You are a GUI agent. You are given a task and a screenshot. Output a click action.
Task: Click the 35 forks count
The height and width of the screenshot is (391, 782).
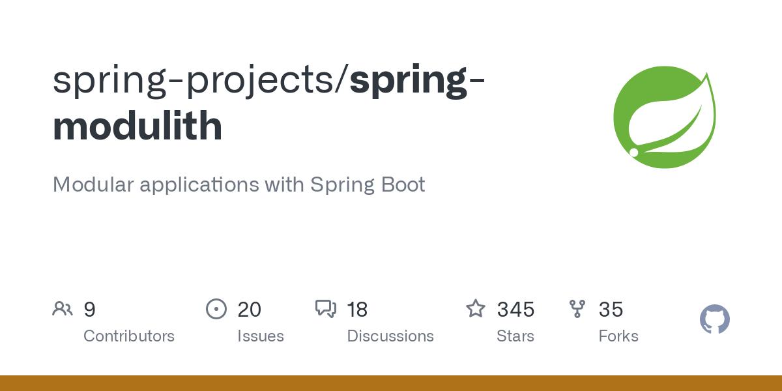pyautogui.click(x=611, y=310)
